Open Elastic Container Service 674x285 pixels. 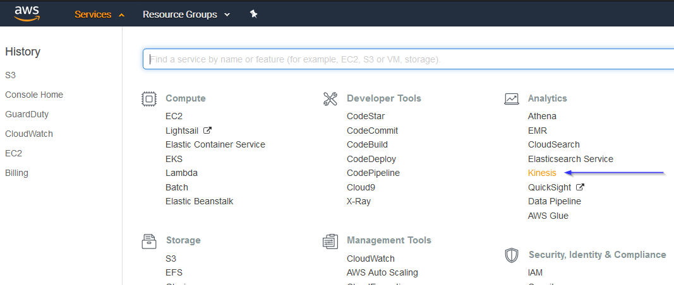[x=215, y=144]
